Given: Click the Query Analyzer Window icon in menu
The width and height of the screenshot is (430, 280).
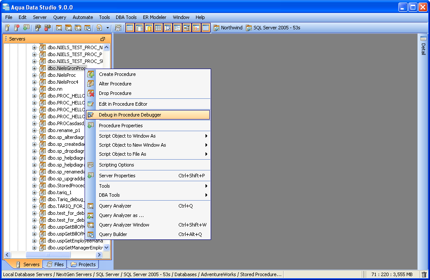Looking at the screenshot, I should (x=91, y=225).
